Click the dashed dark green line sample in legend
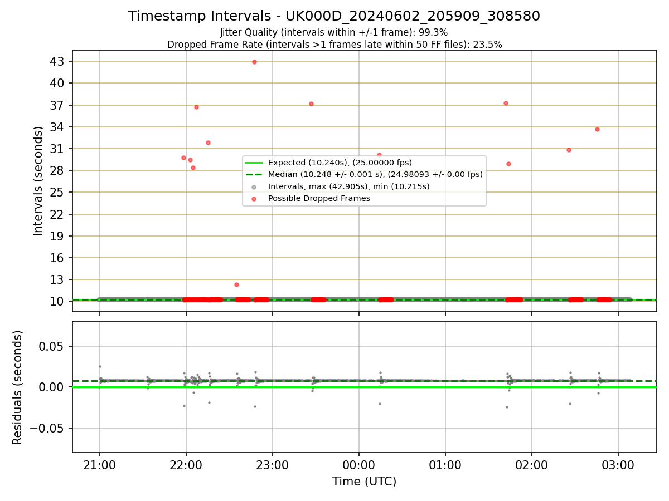 coord(254,175)
